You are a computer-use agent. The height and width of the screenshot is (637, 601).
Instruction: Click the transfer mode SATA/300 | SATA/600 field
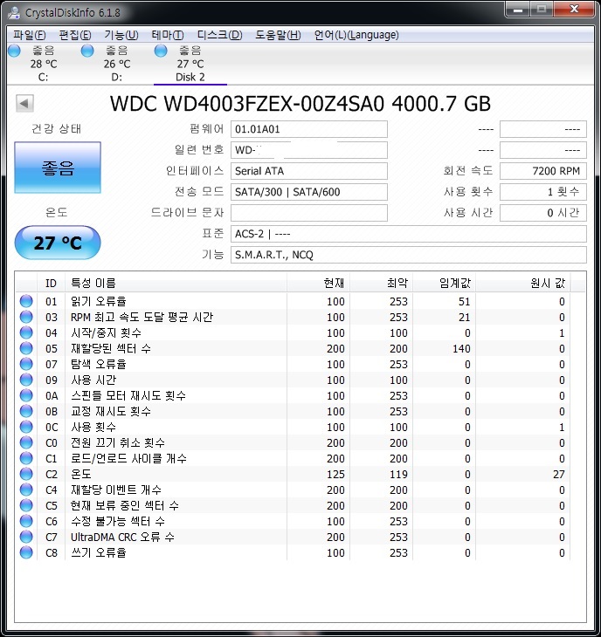tap(309, 192)
